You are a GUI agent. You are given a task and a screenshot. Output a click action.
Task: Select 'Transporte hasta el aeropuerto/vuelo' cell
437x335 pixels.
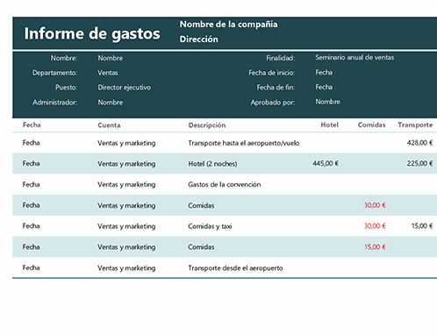244,143
